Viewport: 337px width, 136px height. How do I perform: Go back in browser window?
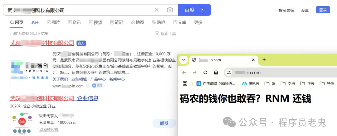[x=184, y=73]
